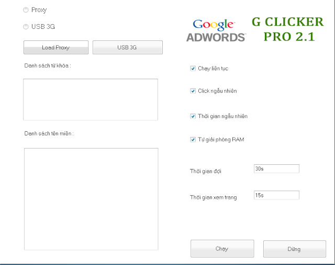Click the Danh sách tên miền label
The image size is (335, 265).
pyautogui.click(x=49, y=134)
